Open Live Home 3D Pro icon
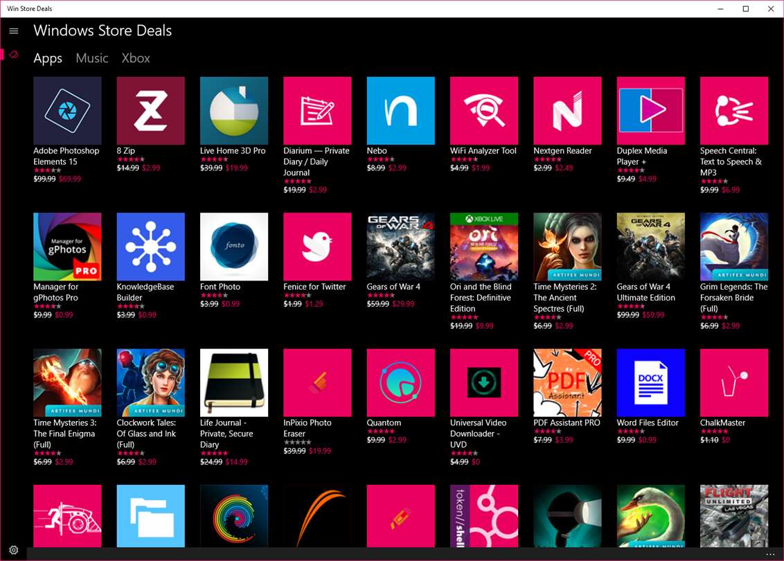The width and height of the screenshot is (784, 561). click(x=234, y=111)
